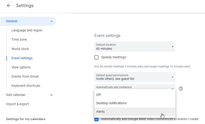The width and height of the screenshot is (205, 124).
Task: Open the Default guest permissions dropdown
Action: (x=134, y=77)
